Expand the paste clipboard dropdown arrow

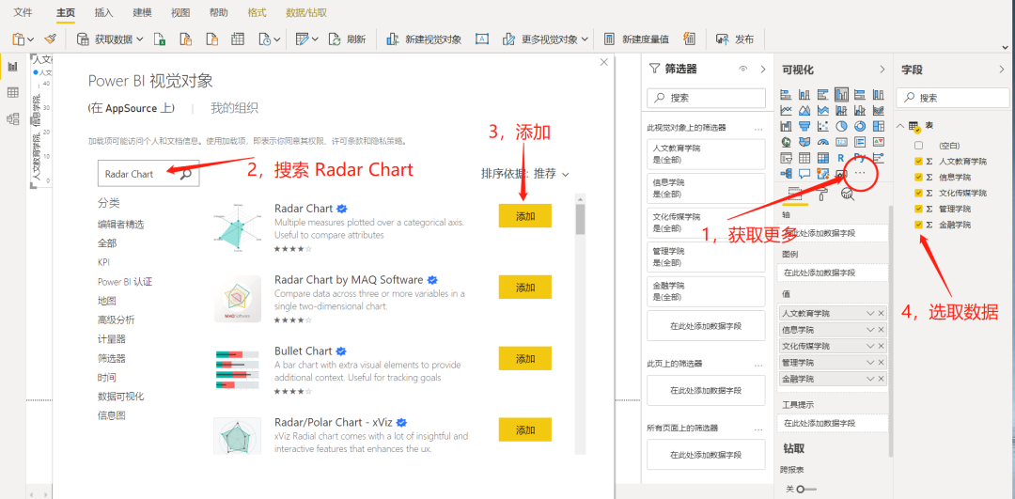[30, 39]
